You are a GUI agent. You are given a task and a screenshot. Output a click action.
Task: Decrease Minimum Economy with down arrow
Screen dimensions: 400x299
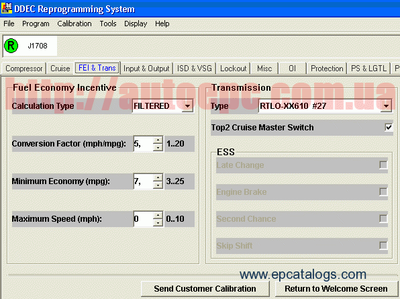click(x=158, y=185)
